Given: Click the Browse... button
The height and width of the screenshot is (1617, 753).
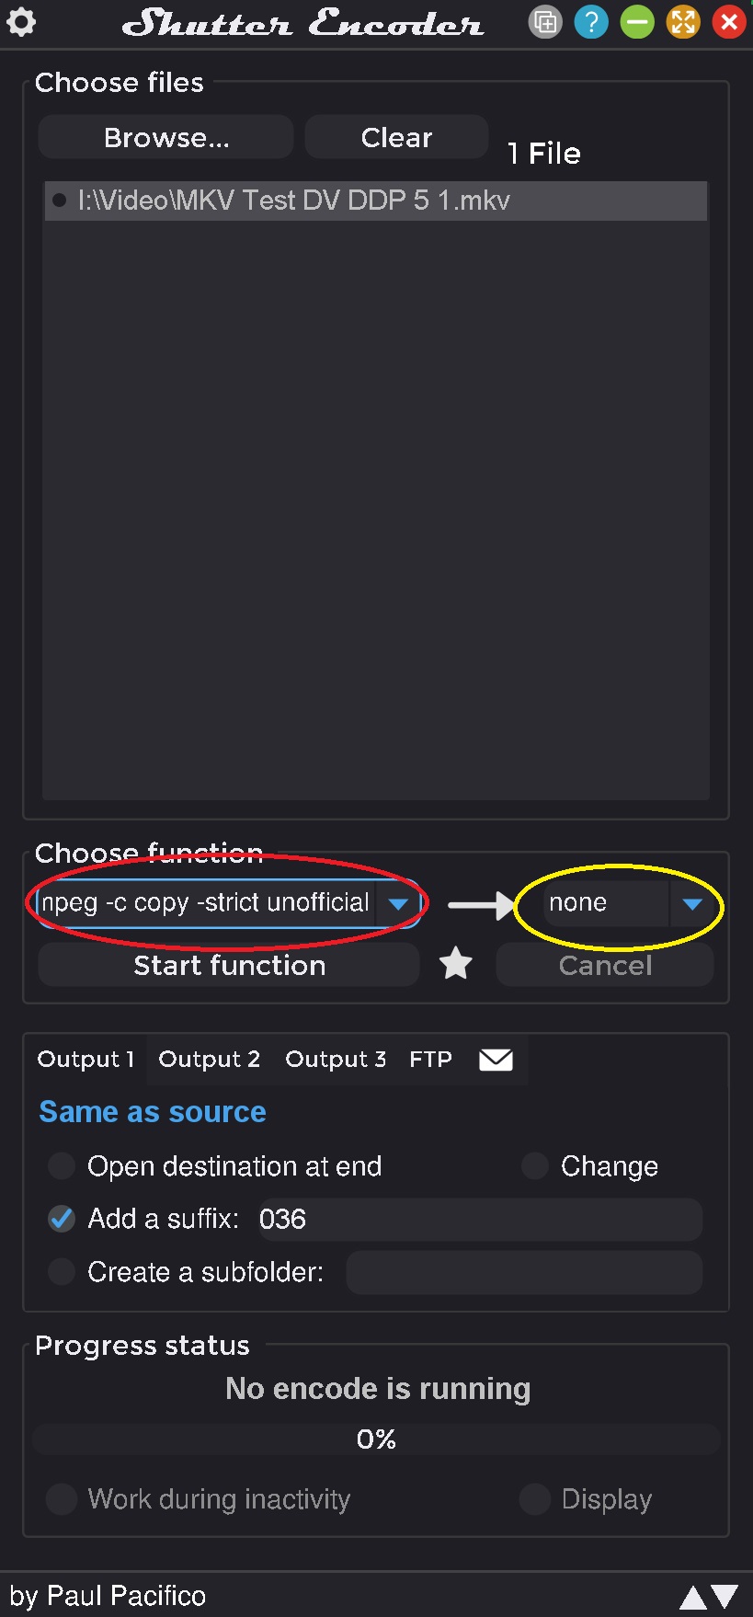Looking at the screenshot, I should (166, 137).
